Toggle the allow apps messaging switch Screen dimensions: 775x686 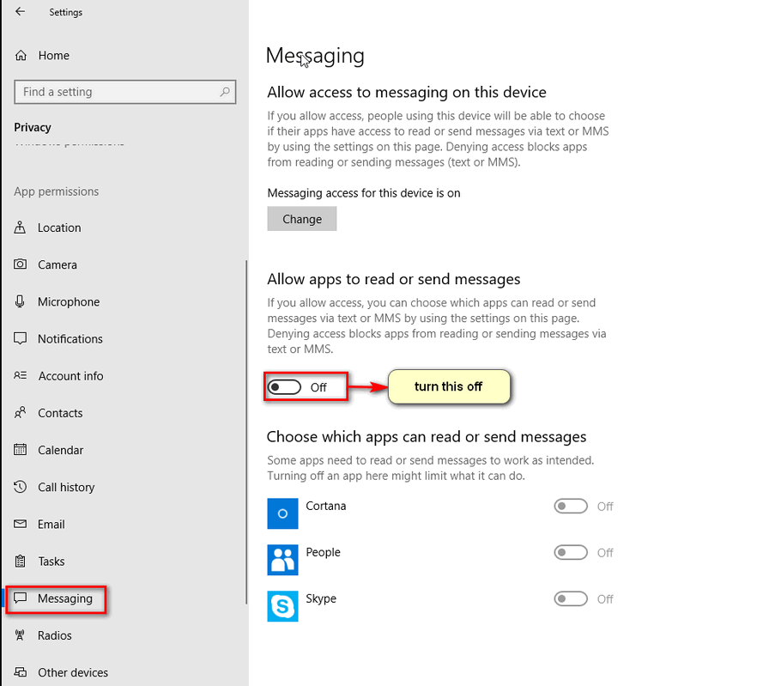[x=285, y=387]
